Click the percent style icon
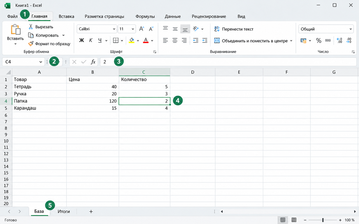Viewport: 359px width, 224px height. (319, 41)
